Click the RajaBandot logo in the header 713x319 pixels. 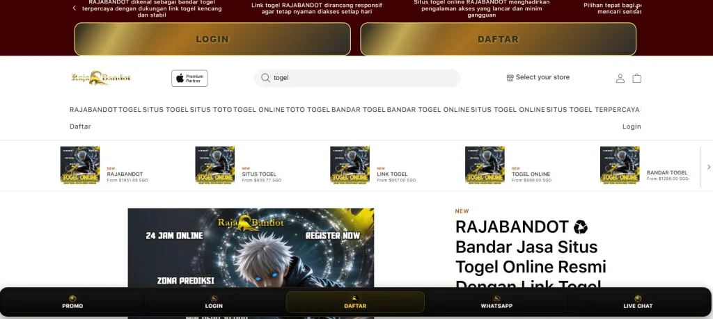point(101,78)
